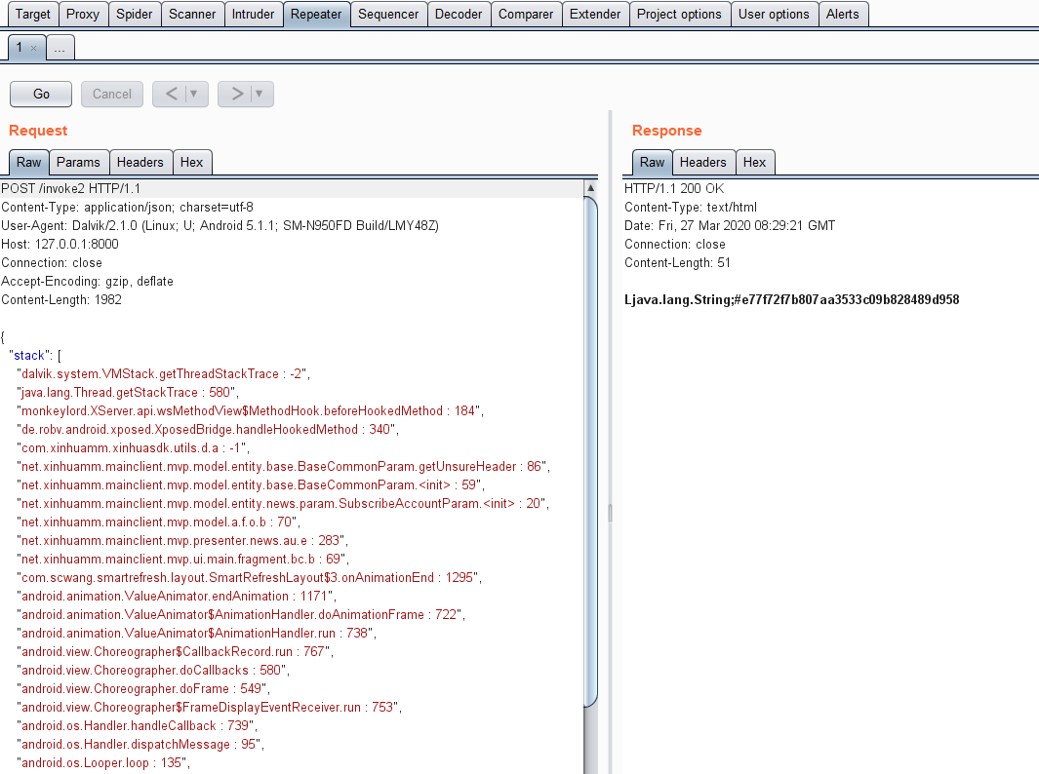Click the response Date header line
The width and height of the screenshot is (1039, 774).
pos(730,226)
